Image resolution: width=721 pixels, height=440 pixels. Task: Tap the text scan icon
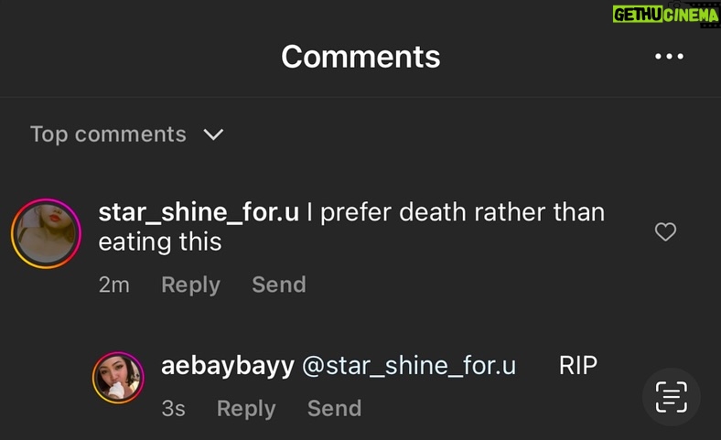pos(671,396)
